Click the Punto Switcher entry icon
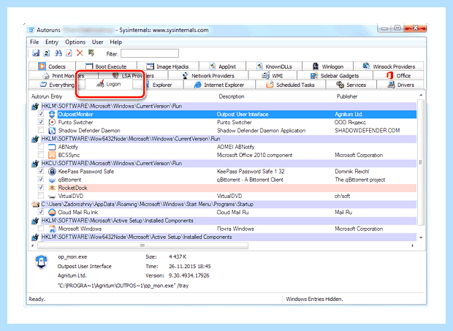The width and height of the screenshot is (453, 331). [52, 122]
